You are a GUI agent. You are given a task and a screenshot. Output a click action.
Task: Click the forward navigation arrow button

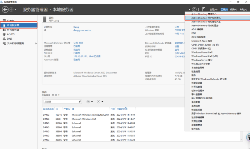[x=11, y=10]
